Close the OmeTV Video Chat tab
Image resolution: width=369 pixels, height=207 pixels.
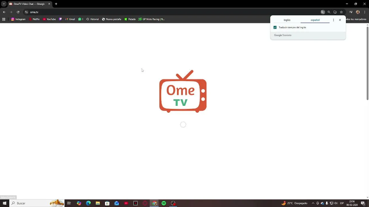[49, 4]
